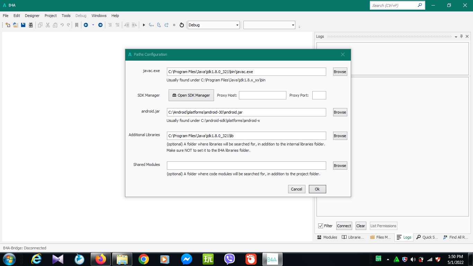Click the Paste toolbar icon
This screenshot has height=266, width=473.
pos(55,25)
